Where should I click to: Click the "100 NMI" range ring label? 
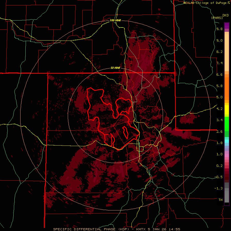click(115, 20)
